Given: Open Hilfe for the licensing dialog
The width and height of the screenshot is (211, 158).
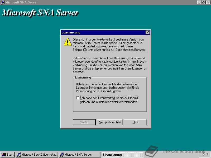Looking at the screenshot, I should pos(135,122).
